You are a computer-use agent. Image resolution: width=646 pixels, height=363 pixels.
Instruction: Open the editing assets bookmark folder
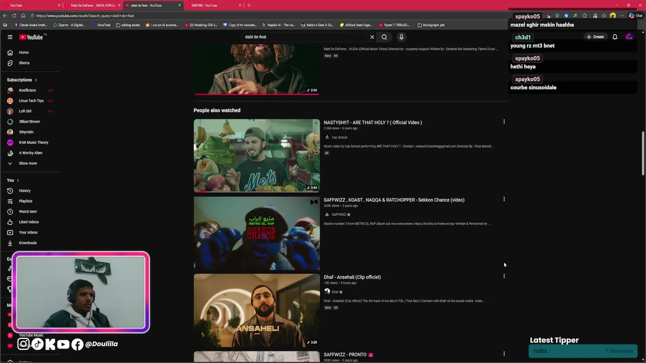point(128,25)
